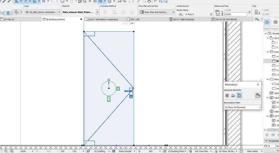Click the Search Project field
The height and width of the screenshot is (153, 279).
click(x=271, y=29)
